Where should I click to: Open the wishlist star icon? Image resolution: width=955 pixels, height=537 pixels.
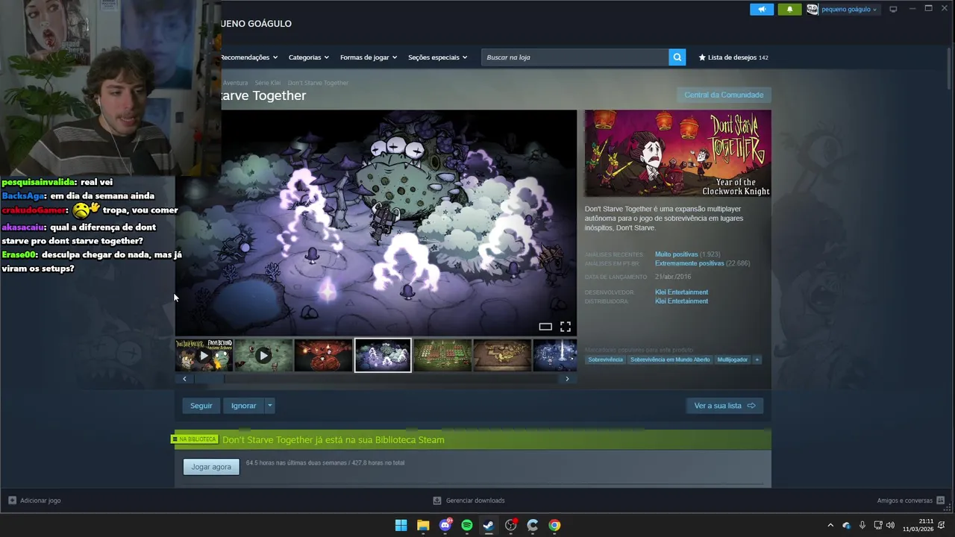coord(702,57)
